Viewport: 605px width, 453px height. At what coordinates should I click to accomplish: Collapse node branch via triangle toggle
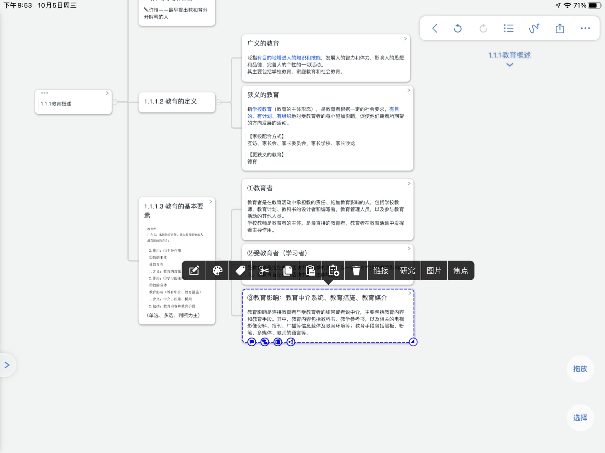click(413, 342)
